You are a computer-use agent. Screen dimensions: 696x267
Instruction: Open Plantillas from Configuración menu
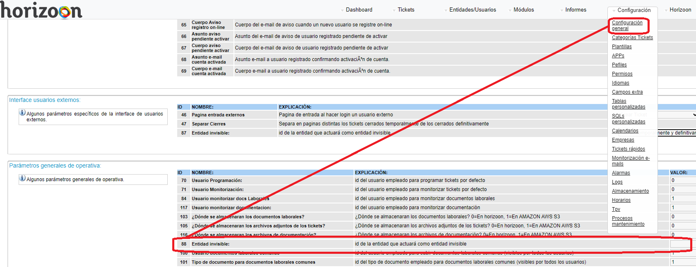pos(621,47)
